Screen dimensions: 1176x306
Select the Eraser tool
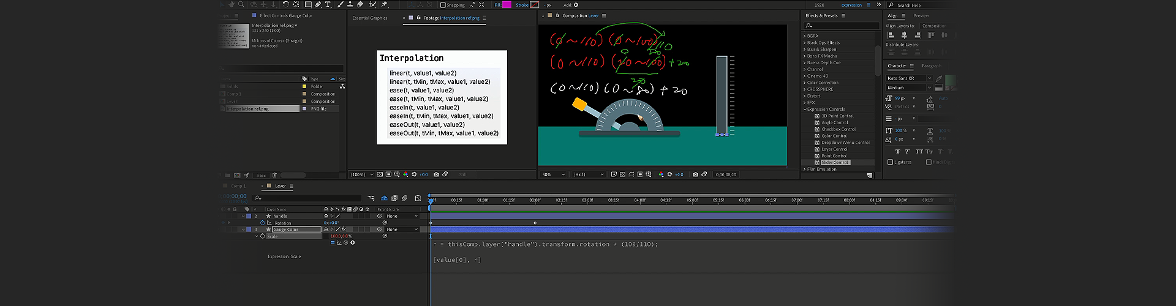pos(360,4)
